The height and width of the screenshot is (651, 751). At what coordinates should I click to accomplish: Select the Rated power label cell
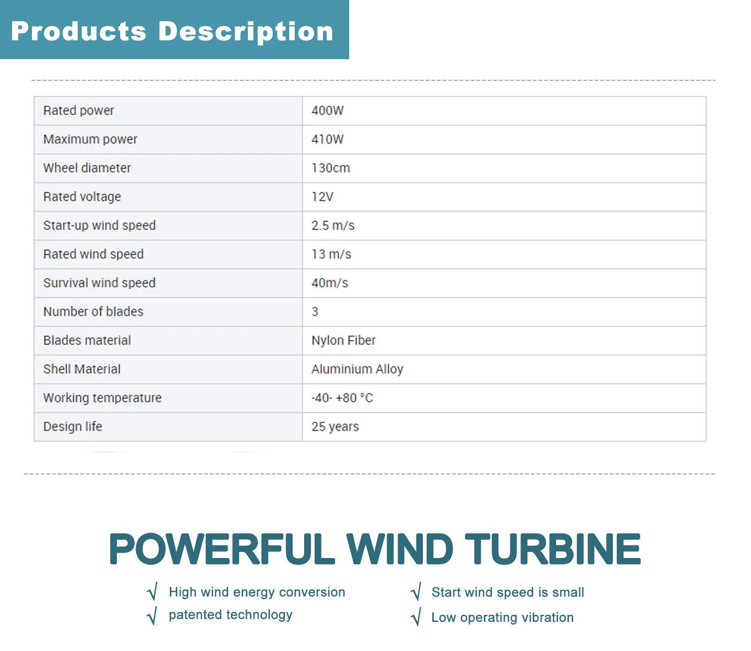[79, 111]
